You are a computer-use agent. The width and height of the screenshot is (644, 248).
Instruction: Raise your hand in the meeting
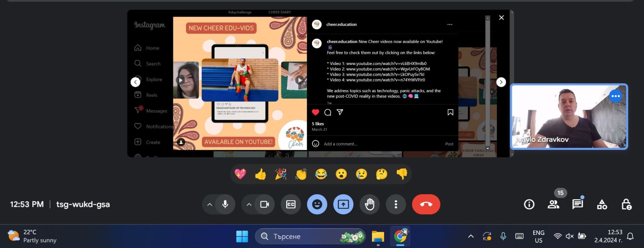(x=370, y=204)
